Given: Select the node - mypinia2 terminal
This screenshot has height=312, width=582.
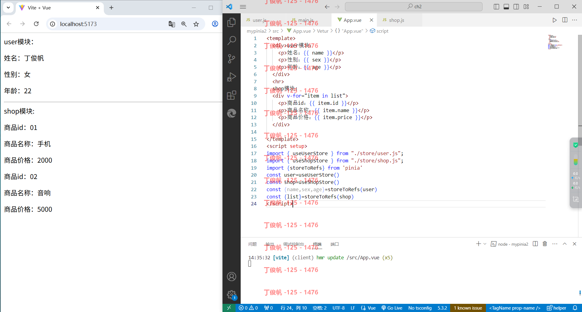Looking at the screenshot, I should pos(510,244).
